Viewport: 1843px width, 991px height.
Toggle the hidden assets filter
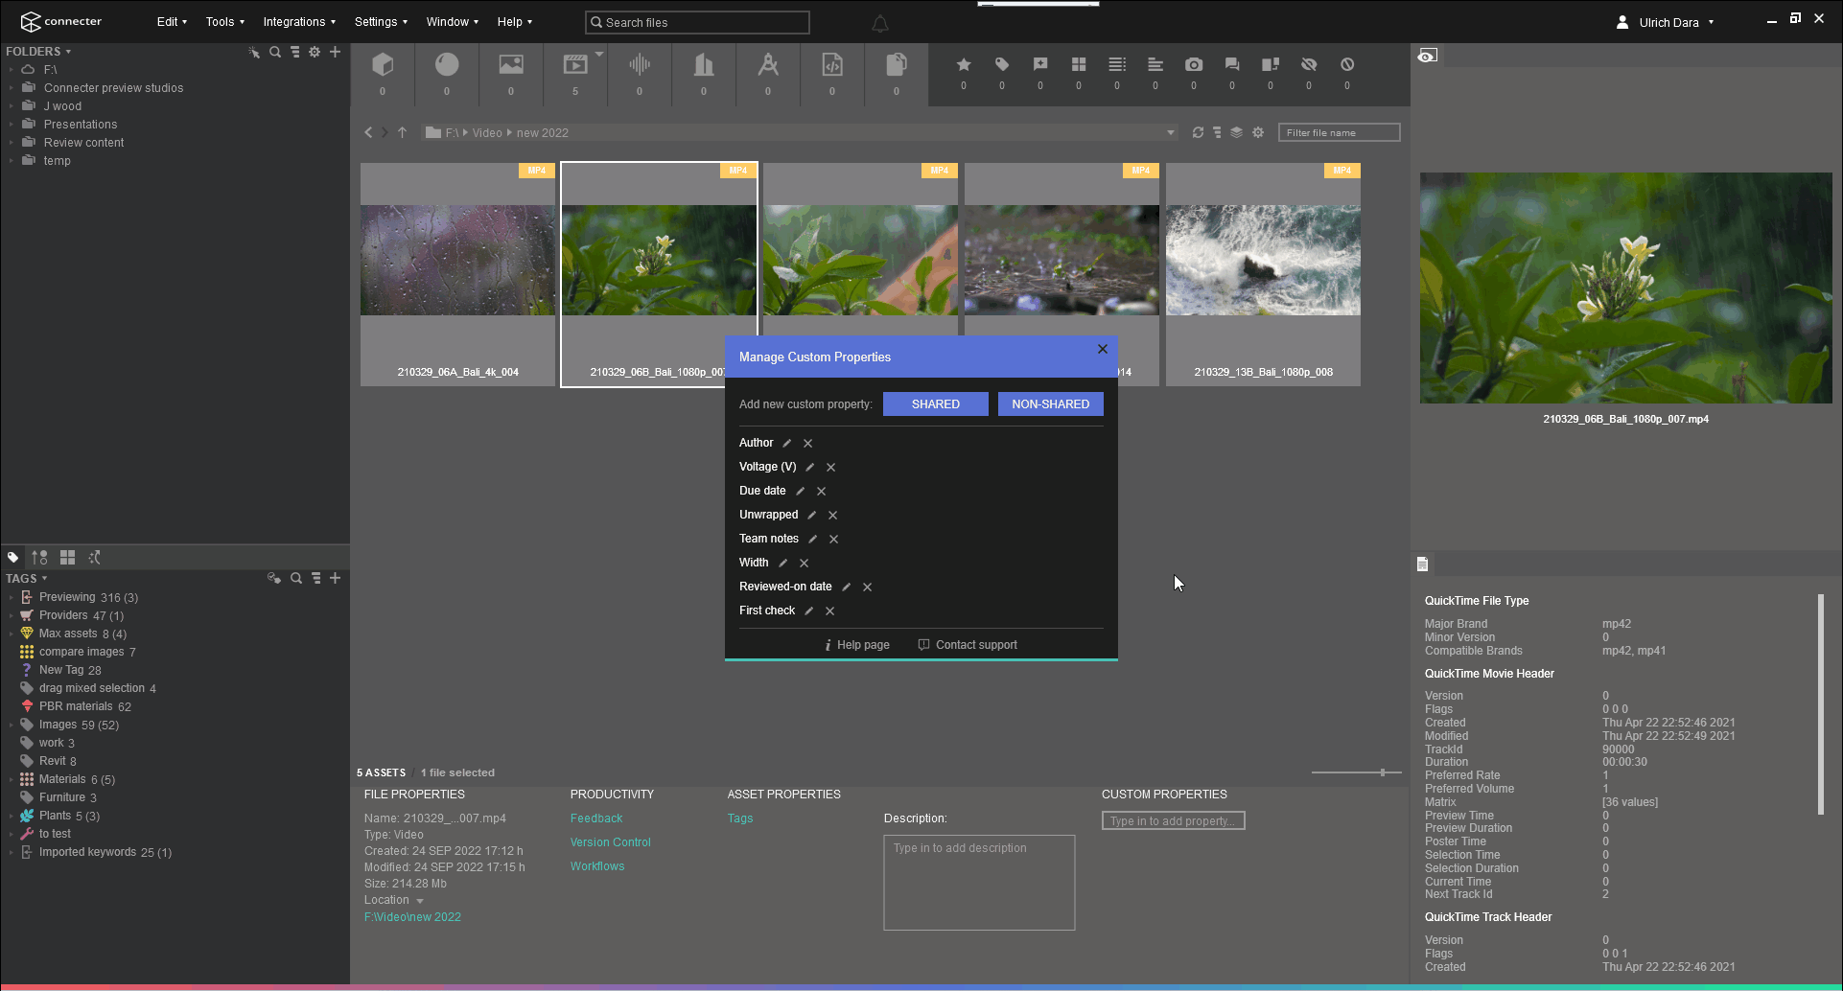point(1309,64)
